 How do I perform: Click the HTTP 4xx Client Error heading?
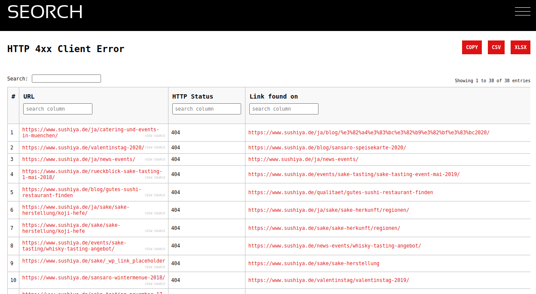tap(66, 49)
